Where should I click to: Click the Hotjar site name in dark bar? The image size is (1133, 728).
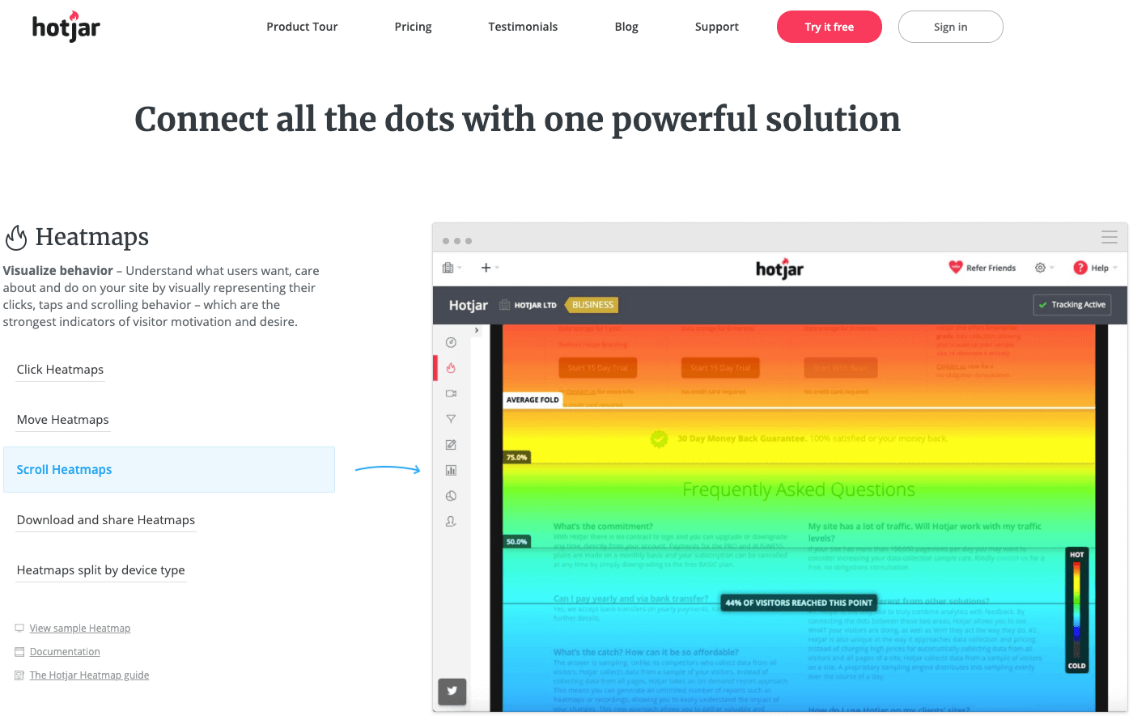(469, 305)
